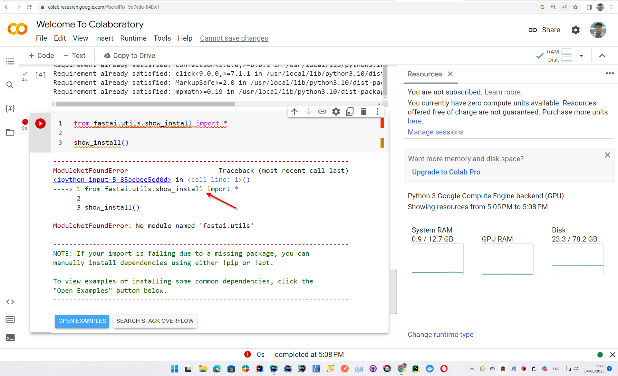The width and height of the screenshot is (618, 376).
Task: Collapse the notebook header with the chevron
Action: [602, 55]
